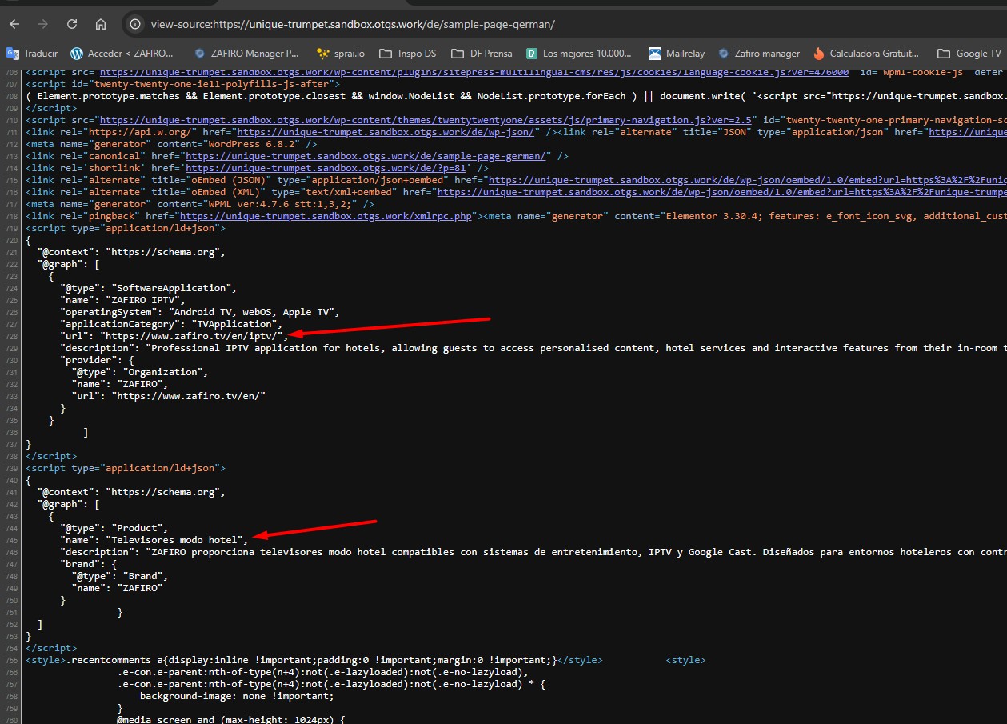Click the operatingSystem line in the JSON
This screenshot has width=1007, height=724.
(x=200, y=312)
